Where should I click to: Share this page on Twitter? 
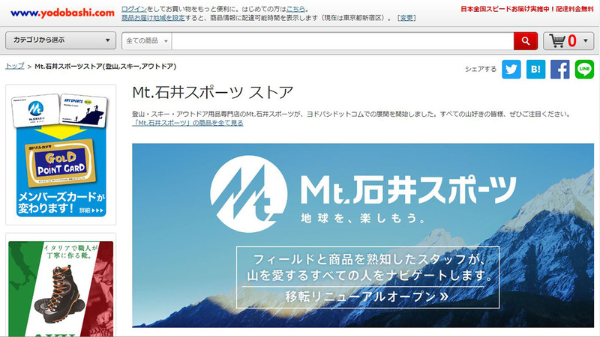(511, 69)
